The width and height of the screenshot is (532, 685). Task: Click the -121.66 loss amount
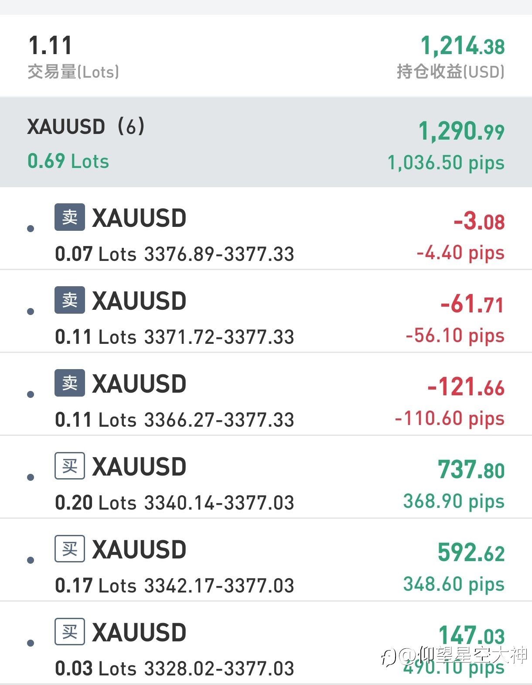click(466, 387)
